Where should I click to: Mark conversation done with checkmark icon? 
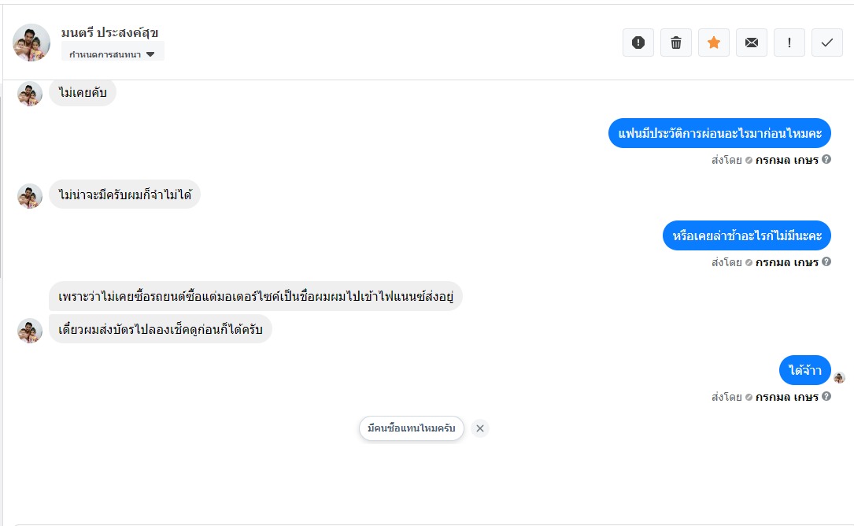(x=827, y=43)
